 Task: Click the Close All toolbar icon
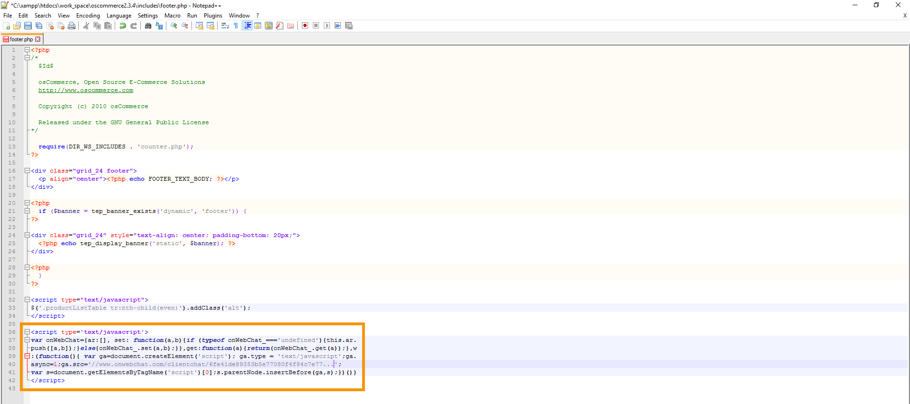pyautogui.click(x=61, y=26)
